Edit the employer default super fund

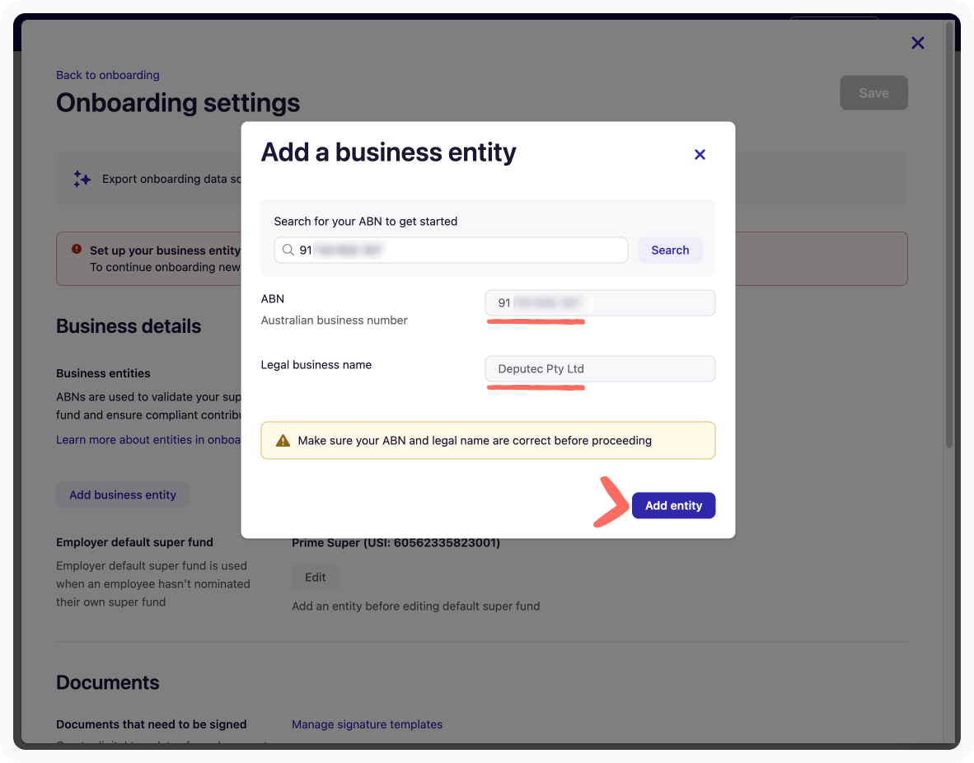315,577
